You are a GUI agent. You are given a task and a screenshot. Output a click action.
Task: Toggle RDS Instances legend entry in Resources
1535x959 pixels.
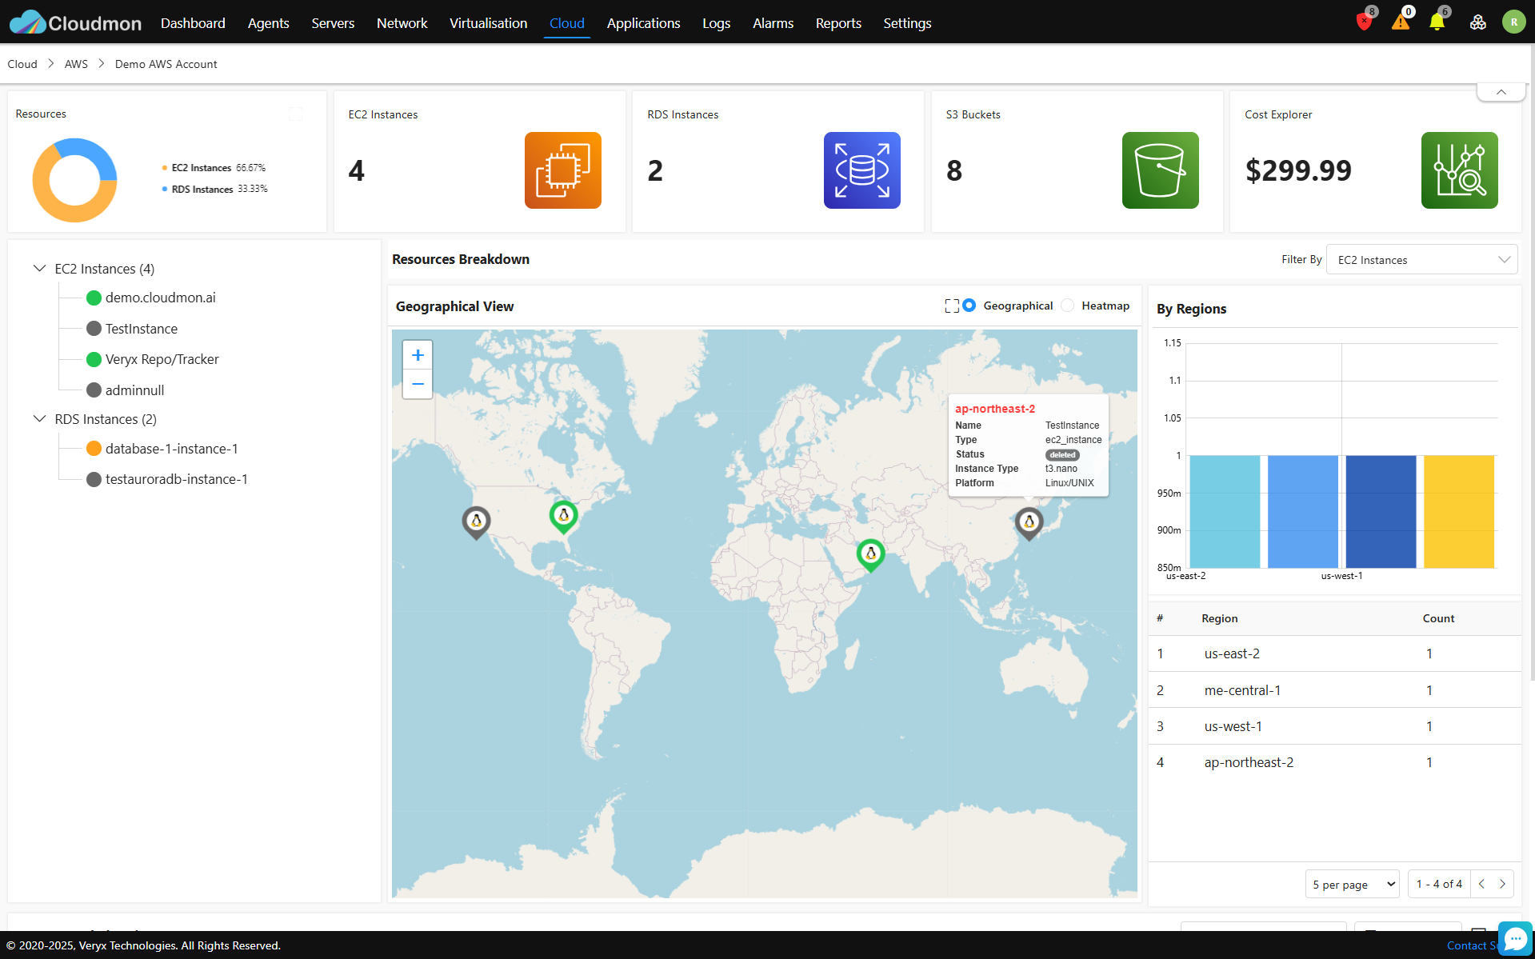(214, 190)
